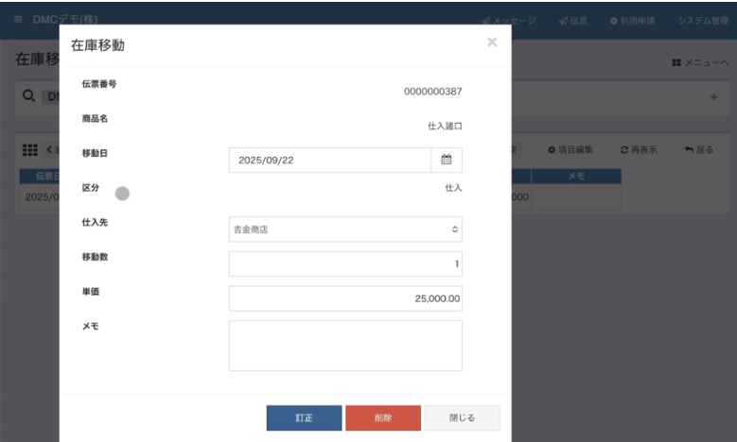
Task: Click the 移動数 input field
Action: click(345, 264)
